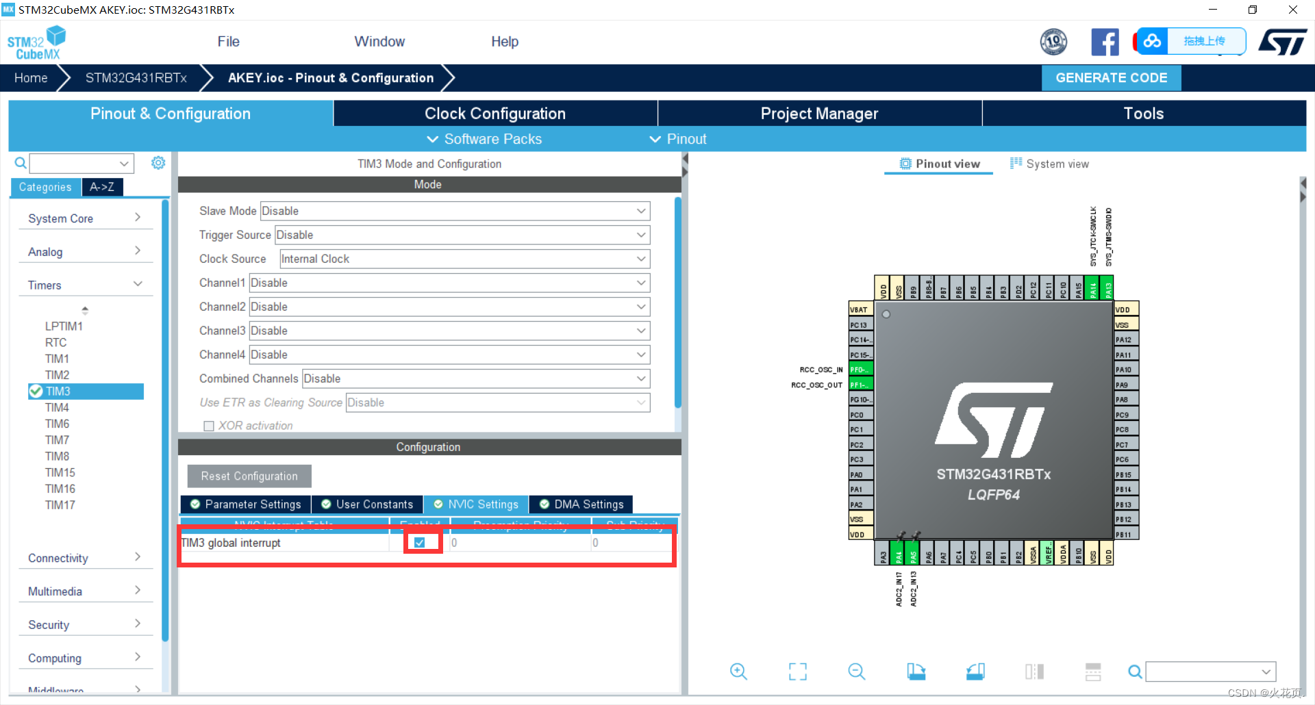This screenshot has height=705, width=1315.
Task: Go to Home breadcrumb
Action: tap(31, 78)
